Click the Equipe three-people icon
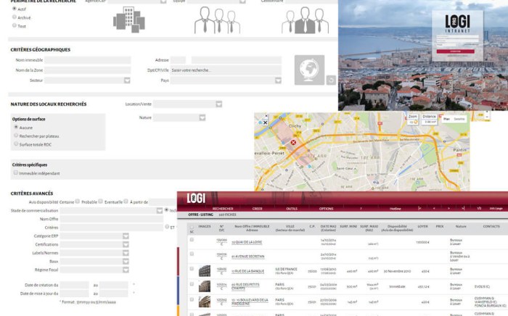Viewport: 508px width, 316px height. 217,20
